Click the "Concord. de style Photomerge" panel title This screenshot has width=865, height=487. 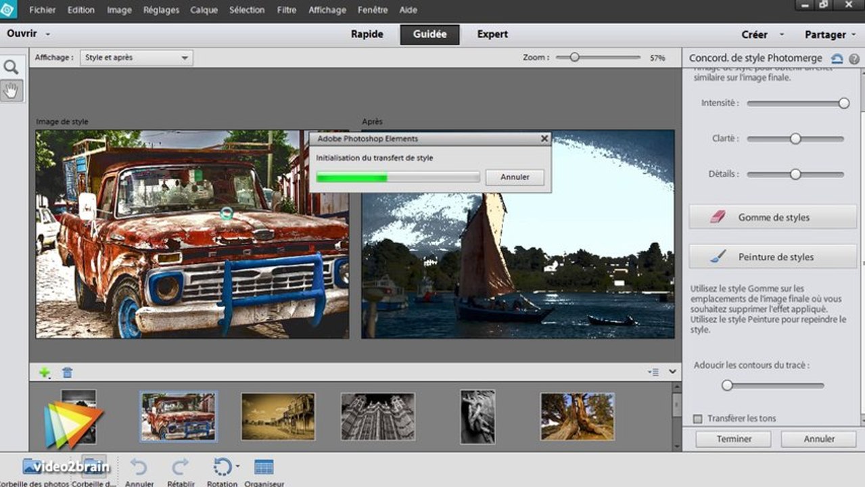pyautogui.click(x=755, y=58)
